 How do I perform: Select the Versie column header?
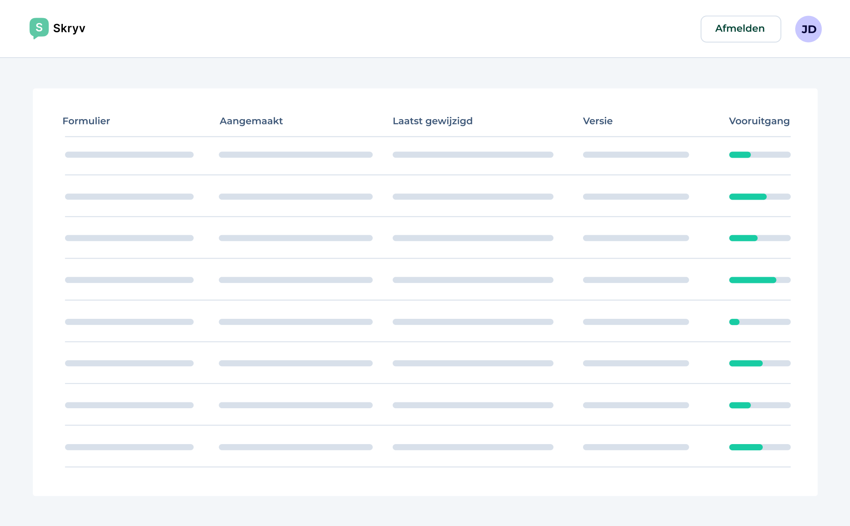click(597, 121)
